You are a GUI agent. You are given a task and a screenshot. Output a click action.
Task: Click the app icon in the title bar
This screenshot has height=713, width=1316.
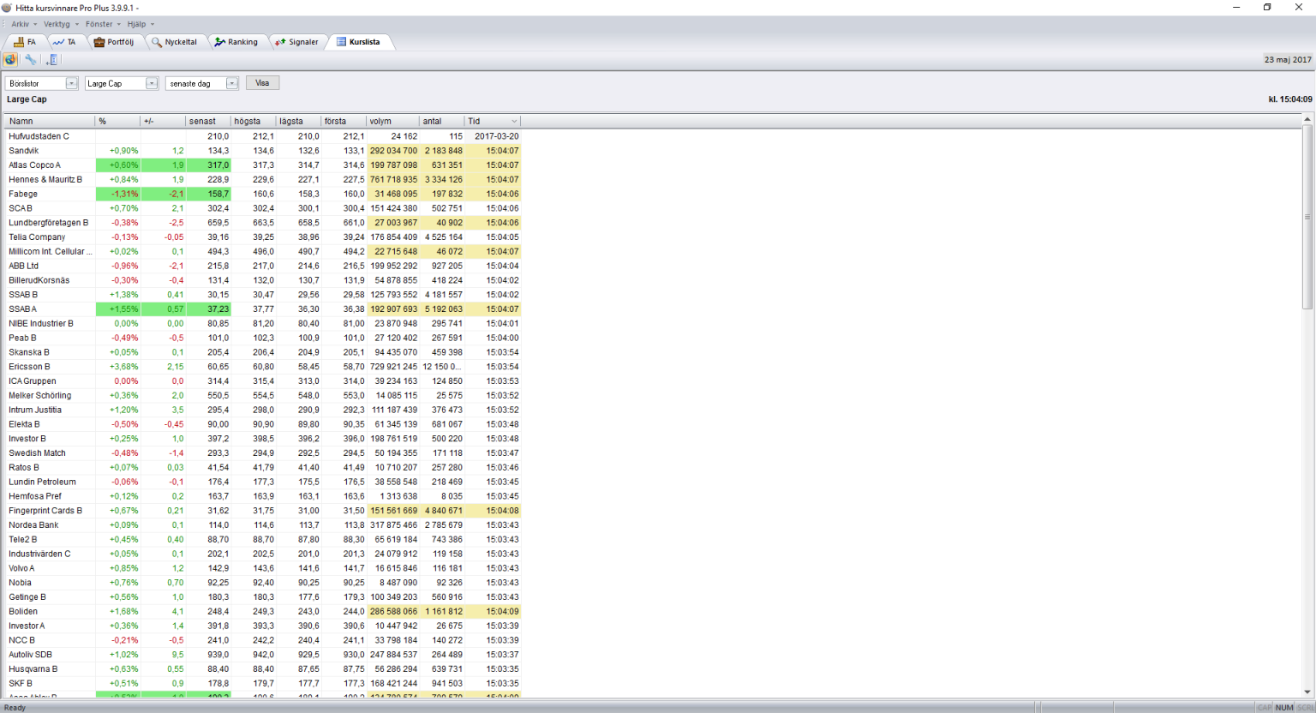pyautogui.click(x=7, y=8)
